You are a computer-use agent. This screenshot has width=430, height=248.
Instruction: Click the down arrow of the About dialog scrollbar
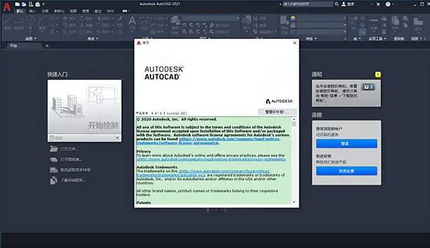coord(294,202)
